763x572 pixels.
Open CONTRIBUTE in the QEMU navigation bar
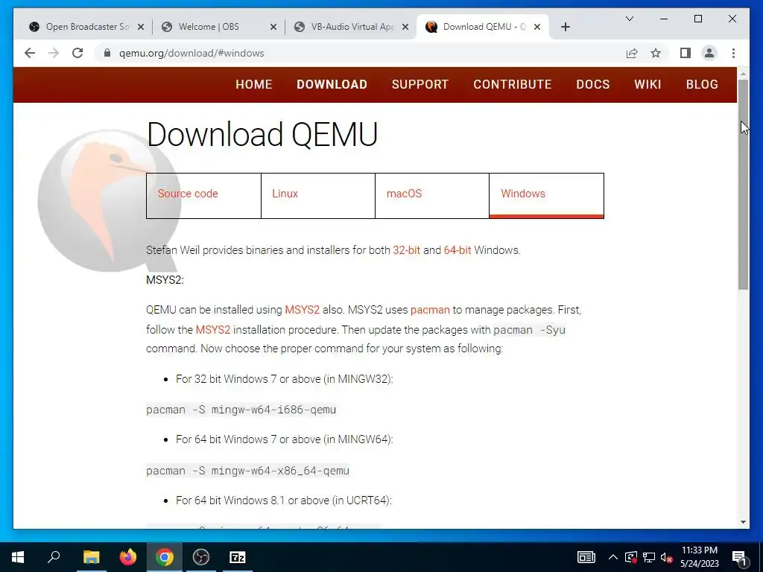pyautogui.click(x=513, y=84)
